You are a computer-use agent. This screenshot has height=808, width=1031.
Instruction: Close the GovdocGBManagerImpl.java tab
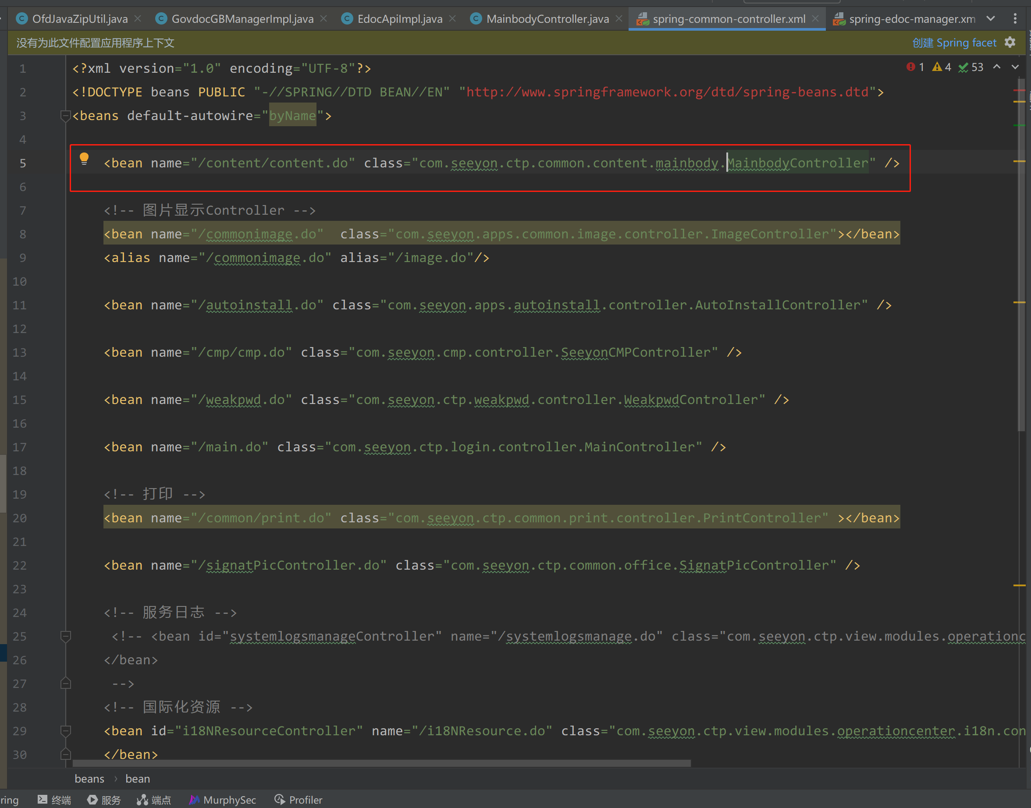coord(324,18)
